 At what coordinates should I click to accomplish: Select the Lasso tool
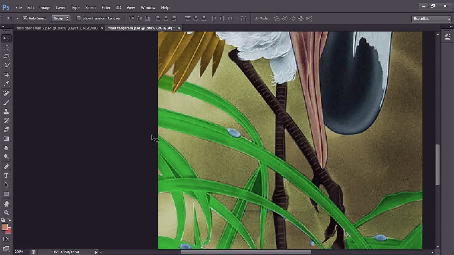pos(6,57)
